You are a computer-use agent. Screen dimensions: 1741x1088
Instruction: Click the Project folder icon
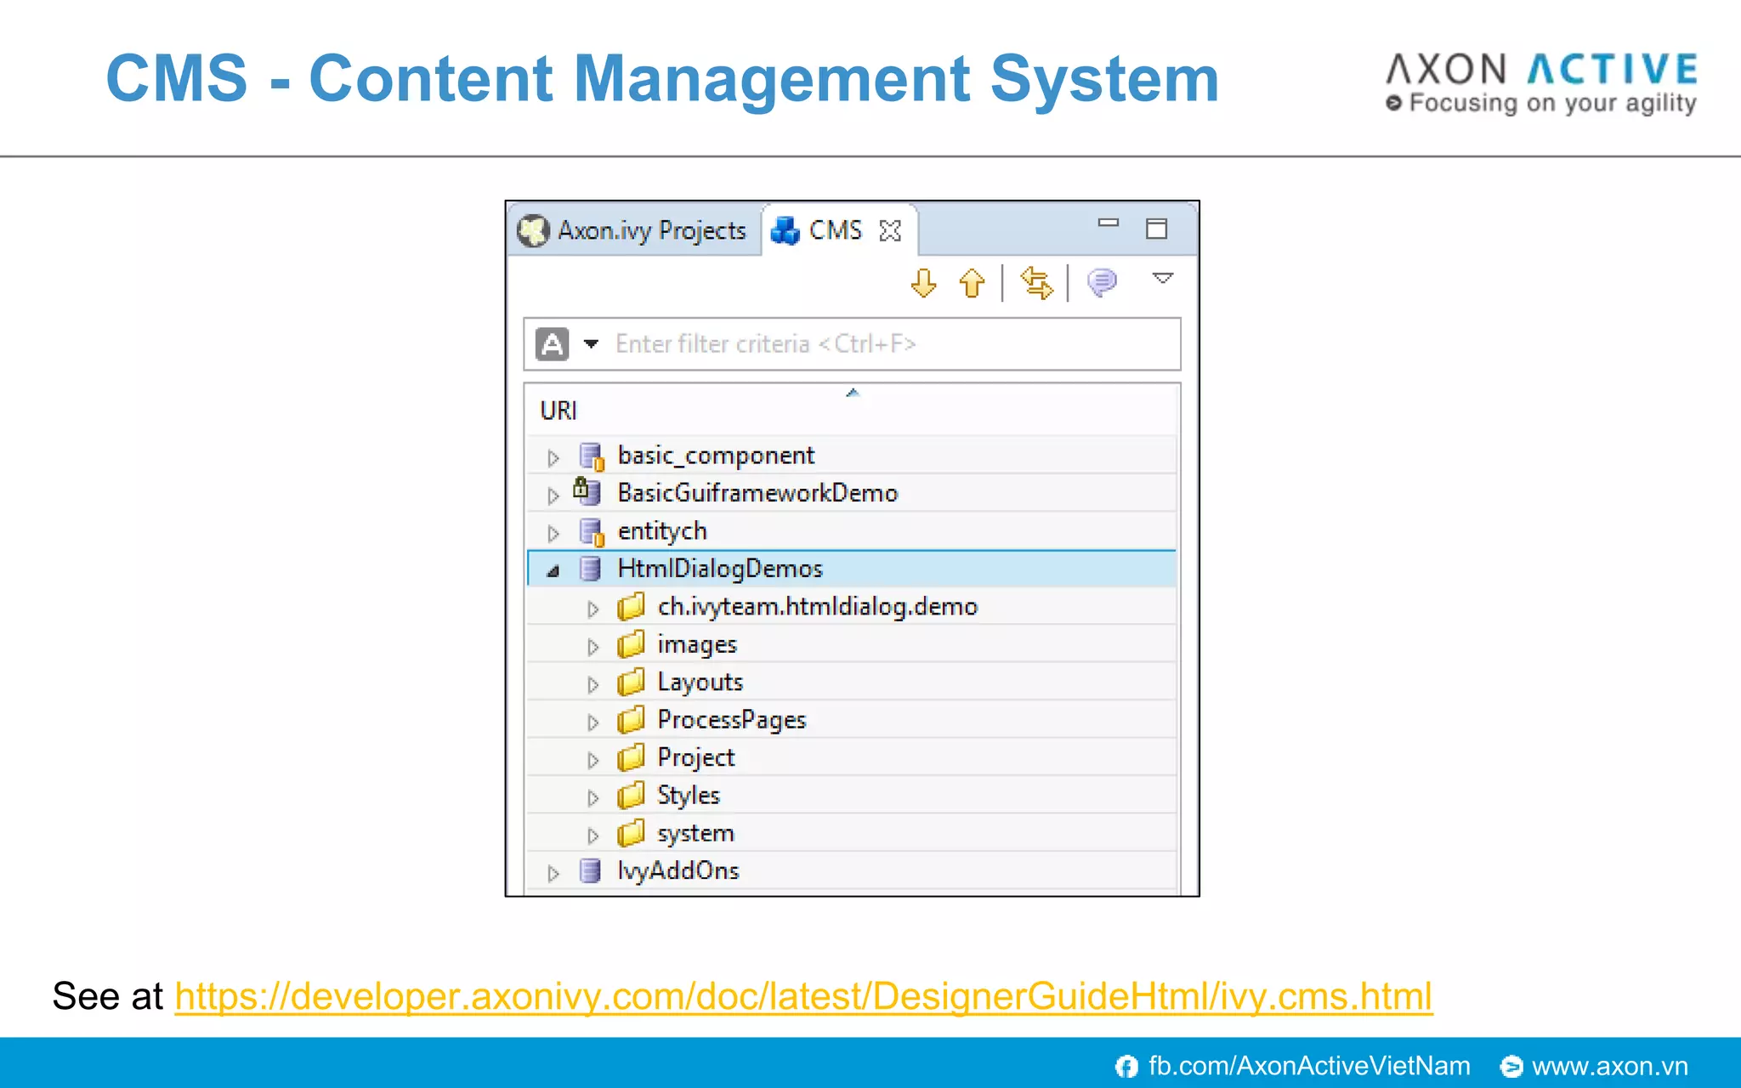[631, 757]
